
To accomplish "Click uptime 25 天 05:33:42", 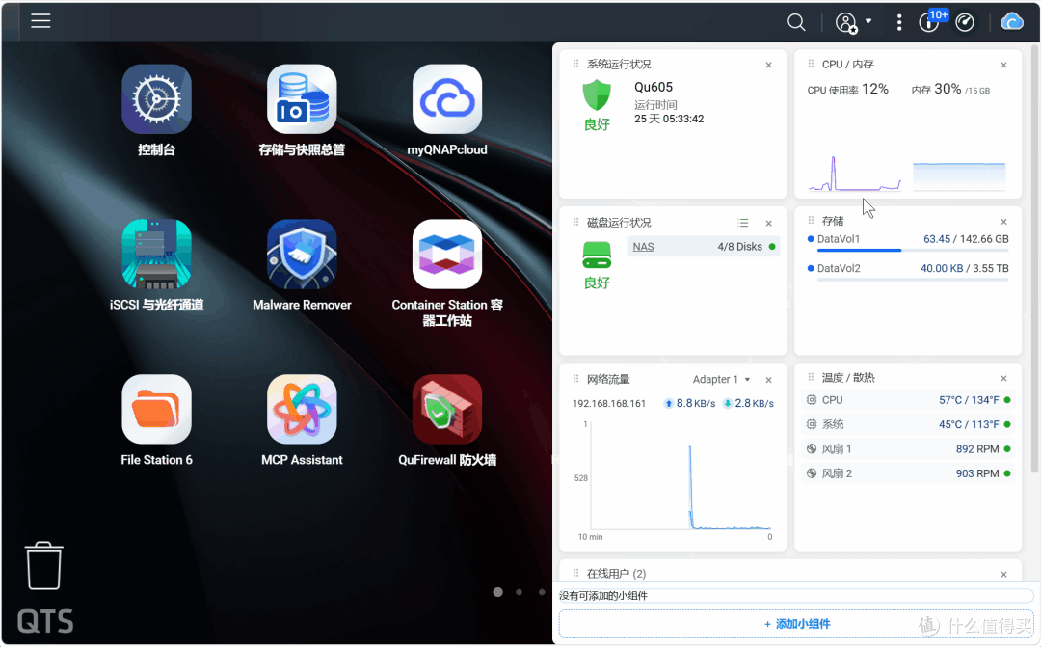I will [669, 119].
